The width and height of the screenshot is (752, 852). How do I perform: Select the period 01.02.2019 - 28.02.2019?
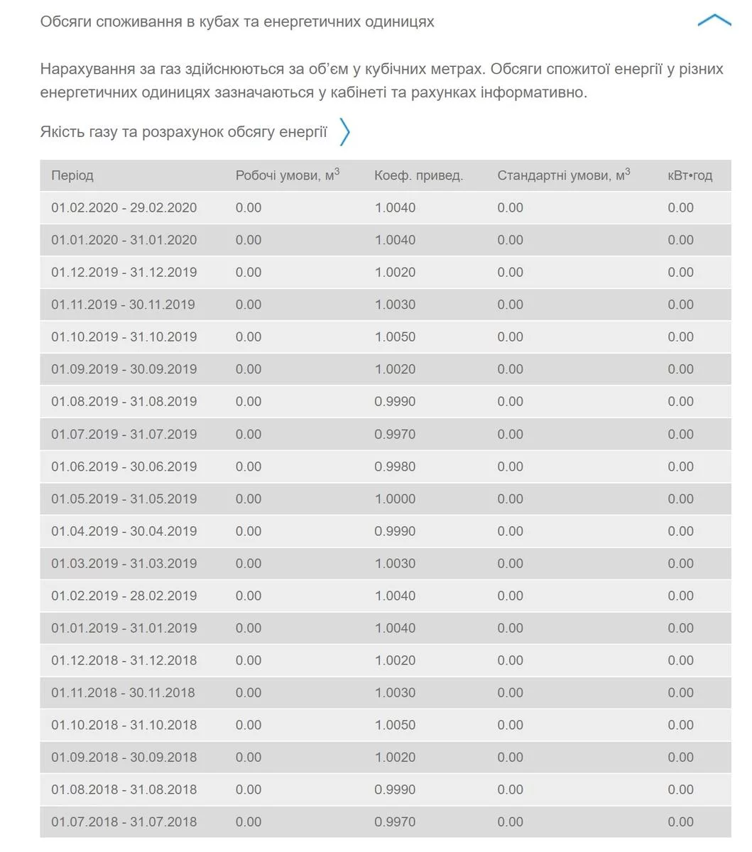click(124, 596)
